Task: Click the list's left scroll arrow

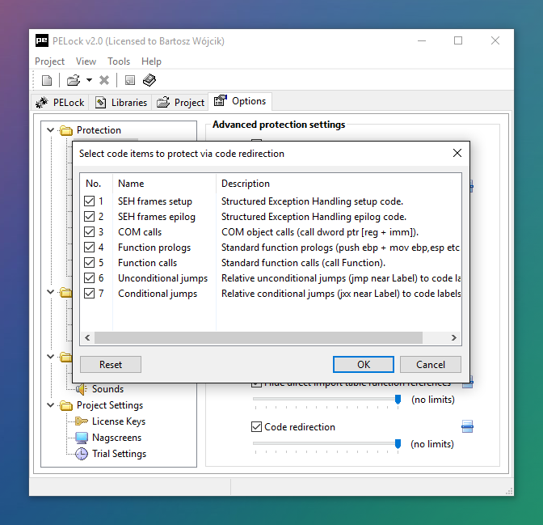Action: (87, 338)
